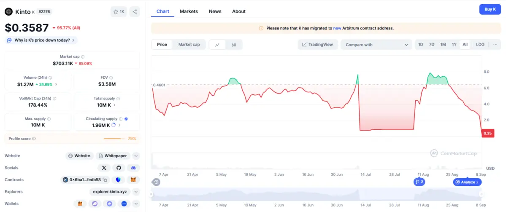506x212 pixels.
Task: Copy the contract address 0x6ba1...fedb58
Action: pos(105,180)
